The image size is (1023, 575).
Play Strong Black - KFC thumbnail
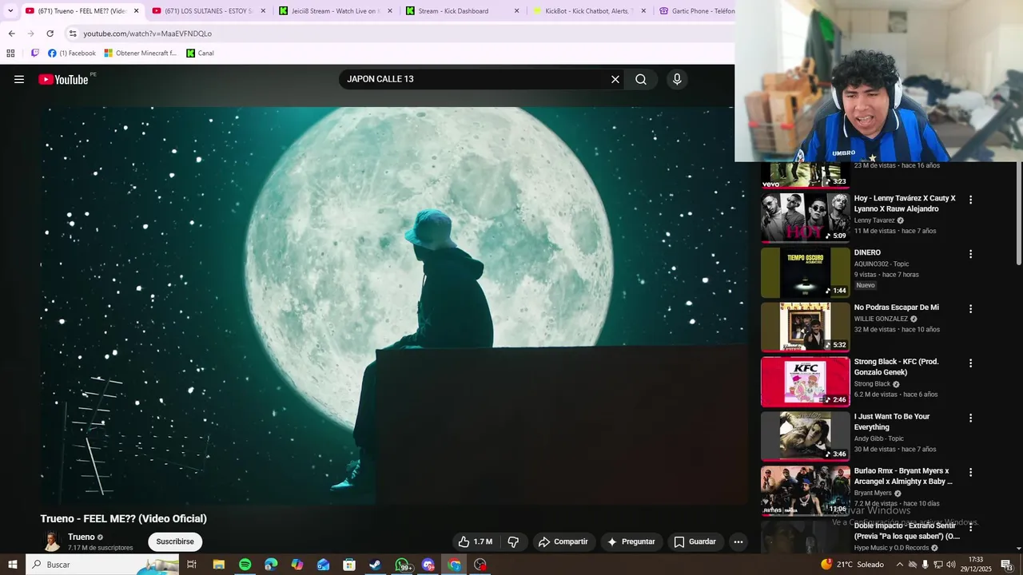[x=805, y=382]
